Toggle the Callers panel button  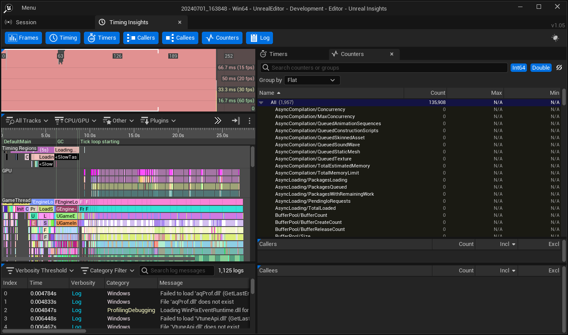pyautogui.click(x=141, y=38)
